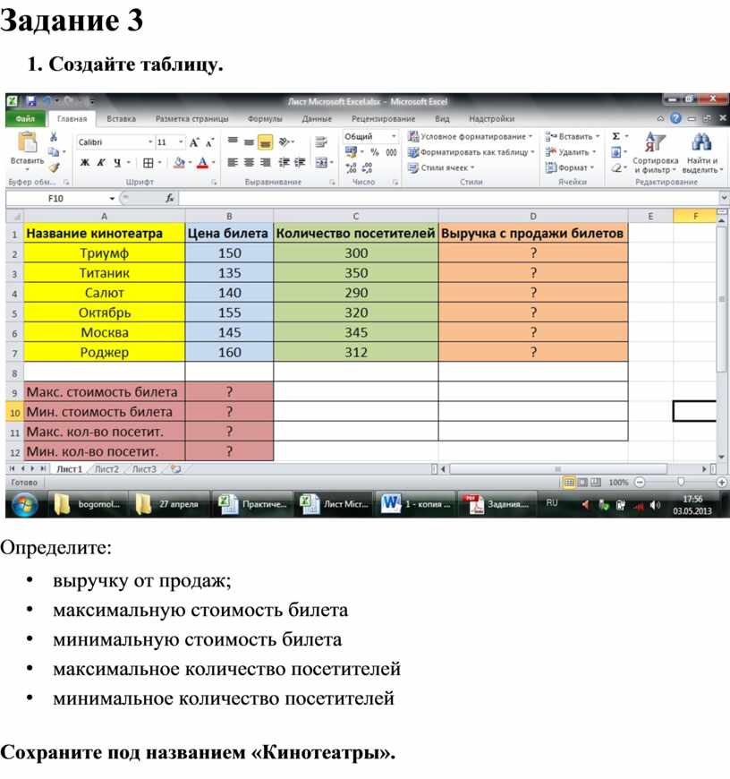Screen dimensions: 730x779
Task: Click the Name Box showing F10
Action: click(x=55, y=198)
